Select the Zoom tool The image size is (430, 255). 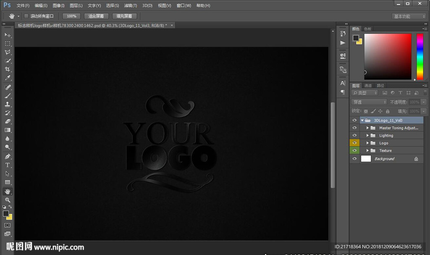click(8, 200)
